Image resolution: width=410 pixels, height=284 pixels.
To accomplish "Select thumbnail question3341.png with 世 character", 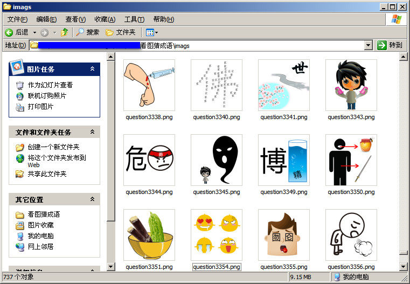I will click(284, 85).
